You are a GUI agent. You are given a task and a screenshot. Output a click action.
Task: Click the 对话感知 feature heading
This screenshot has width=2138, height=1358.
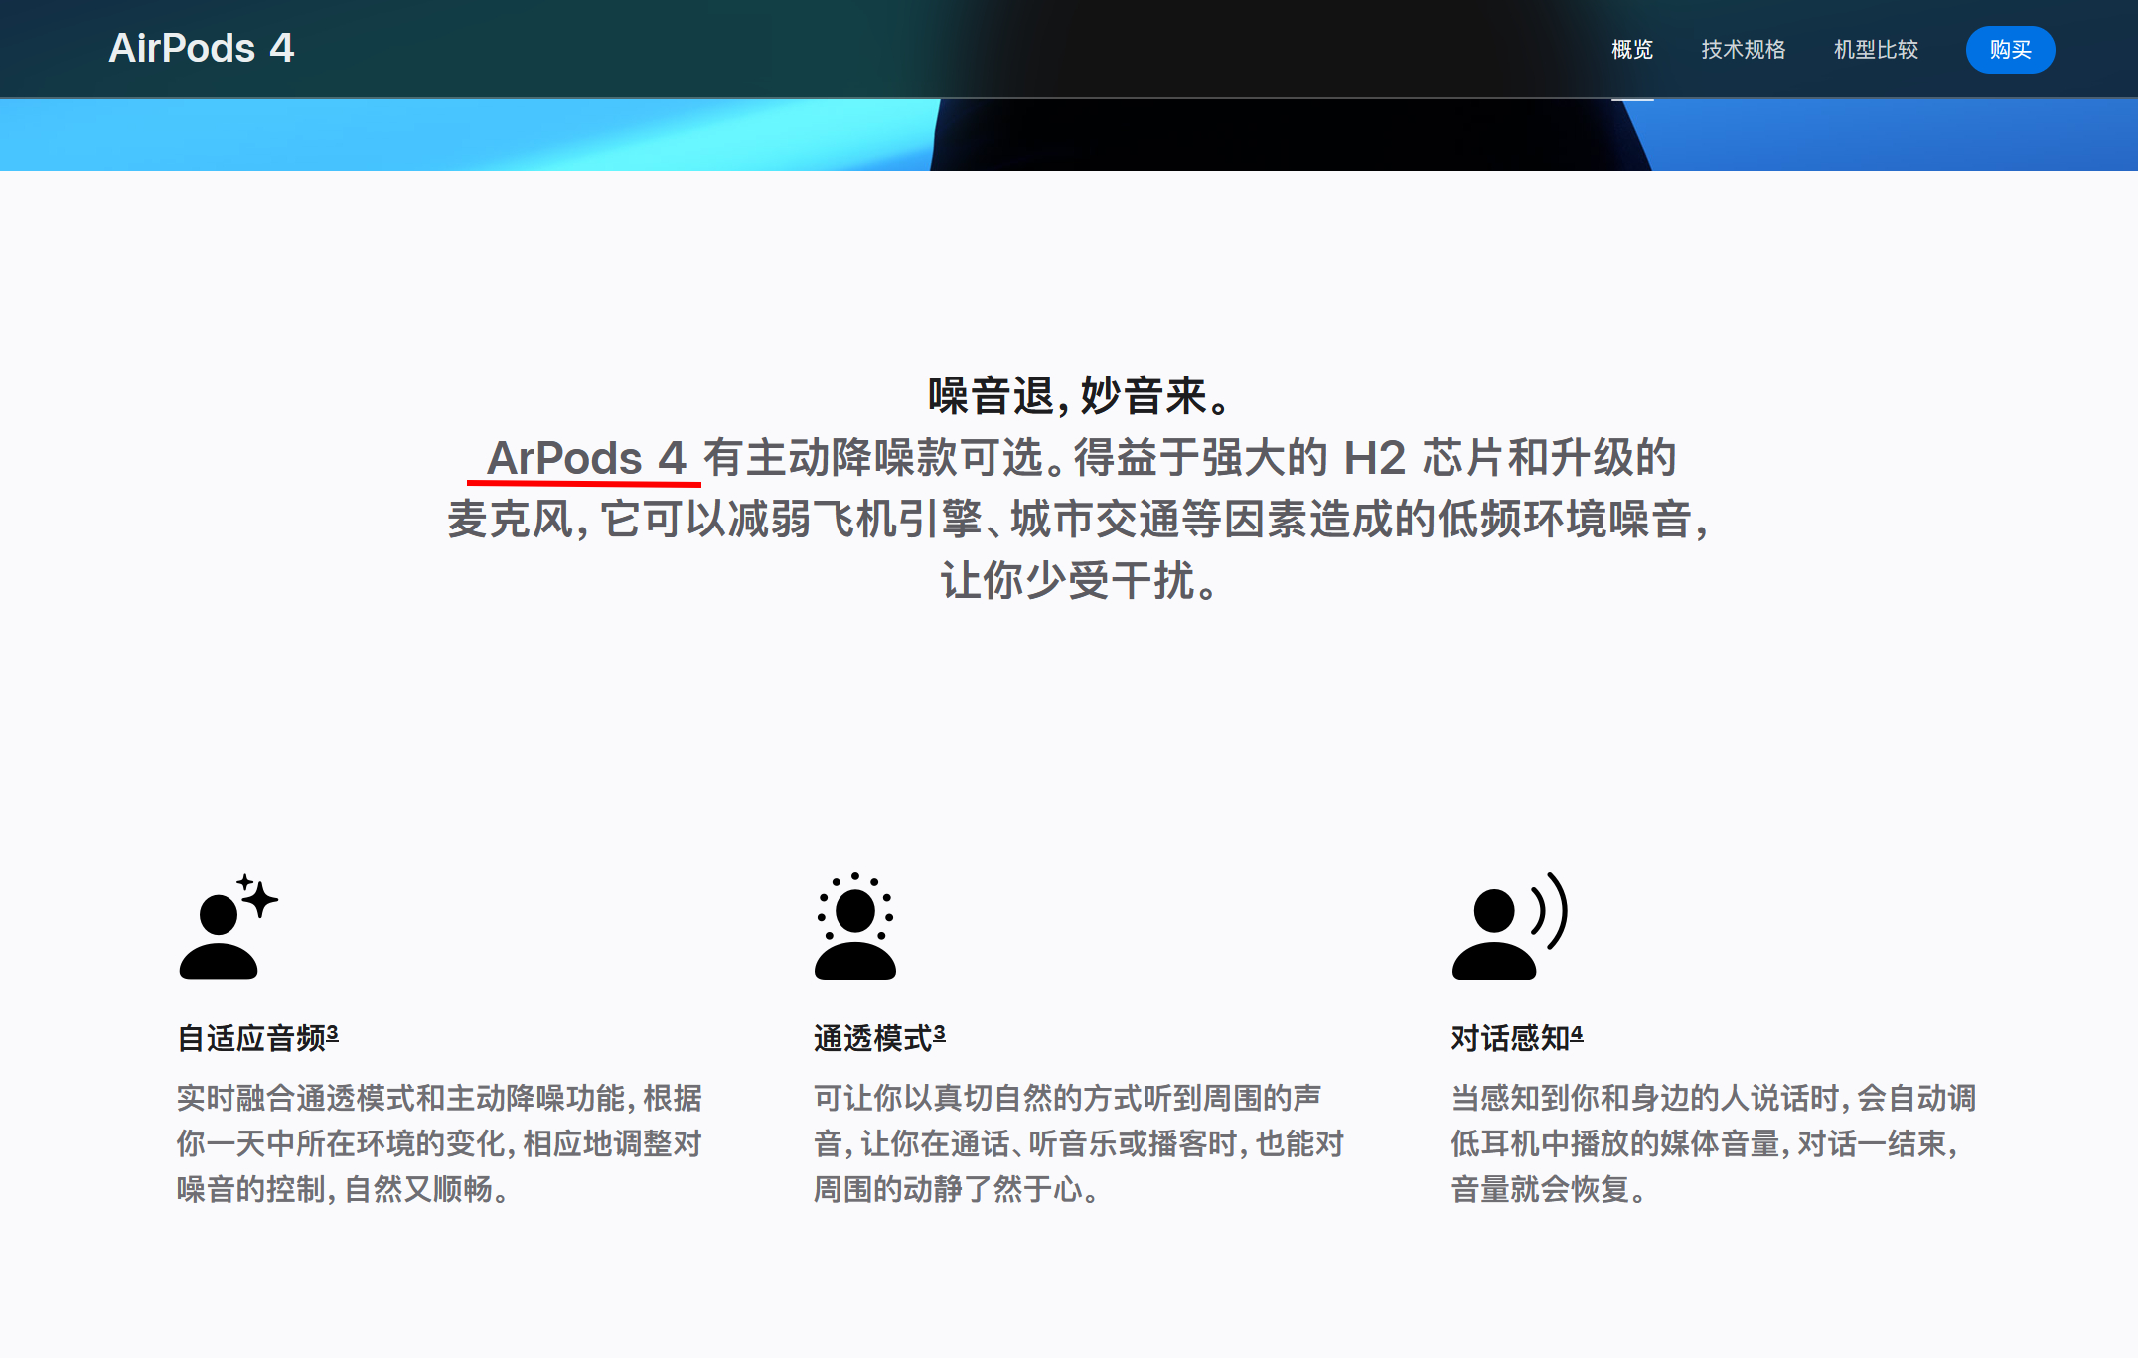(1509, 1038)
